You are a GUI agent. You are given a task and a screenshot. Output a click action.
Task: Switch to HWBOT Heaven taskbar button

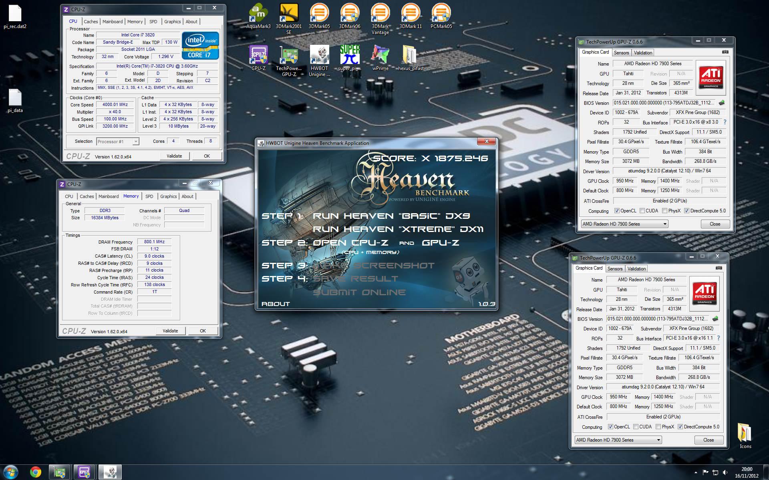[x=110, y=472]
